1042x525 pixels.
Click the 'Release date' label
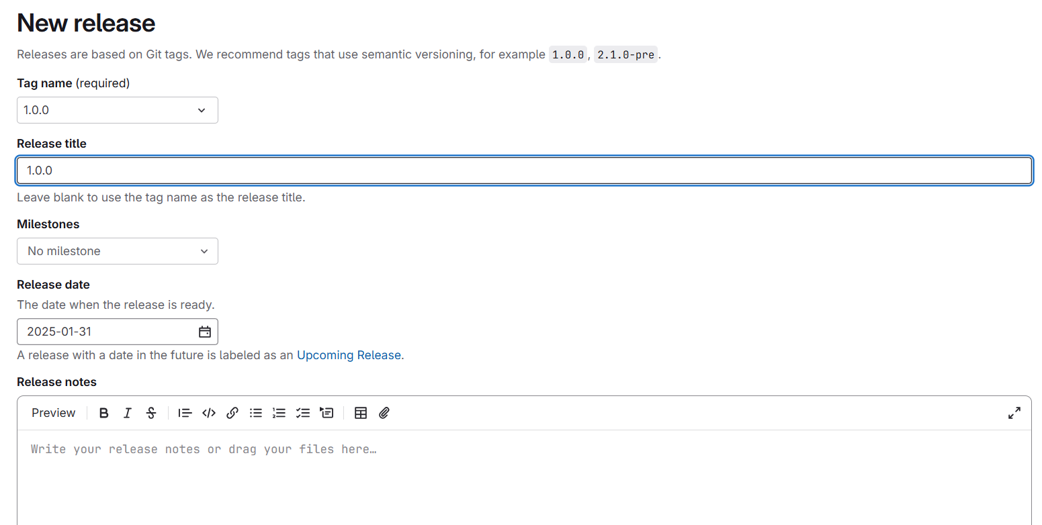tap(54, 285)
